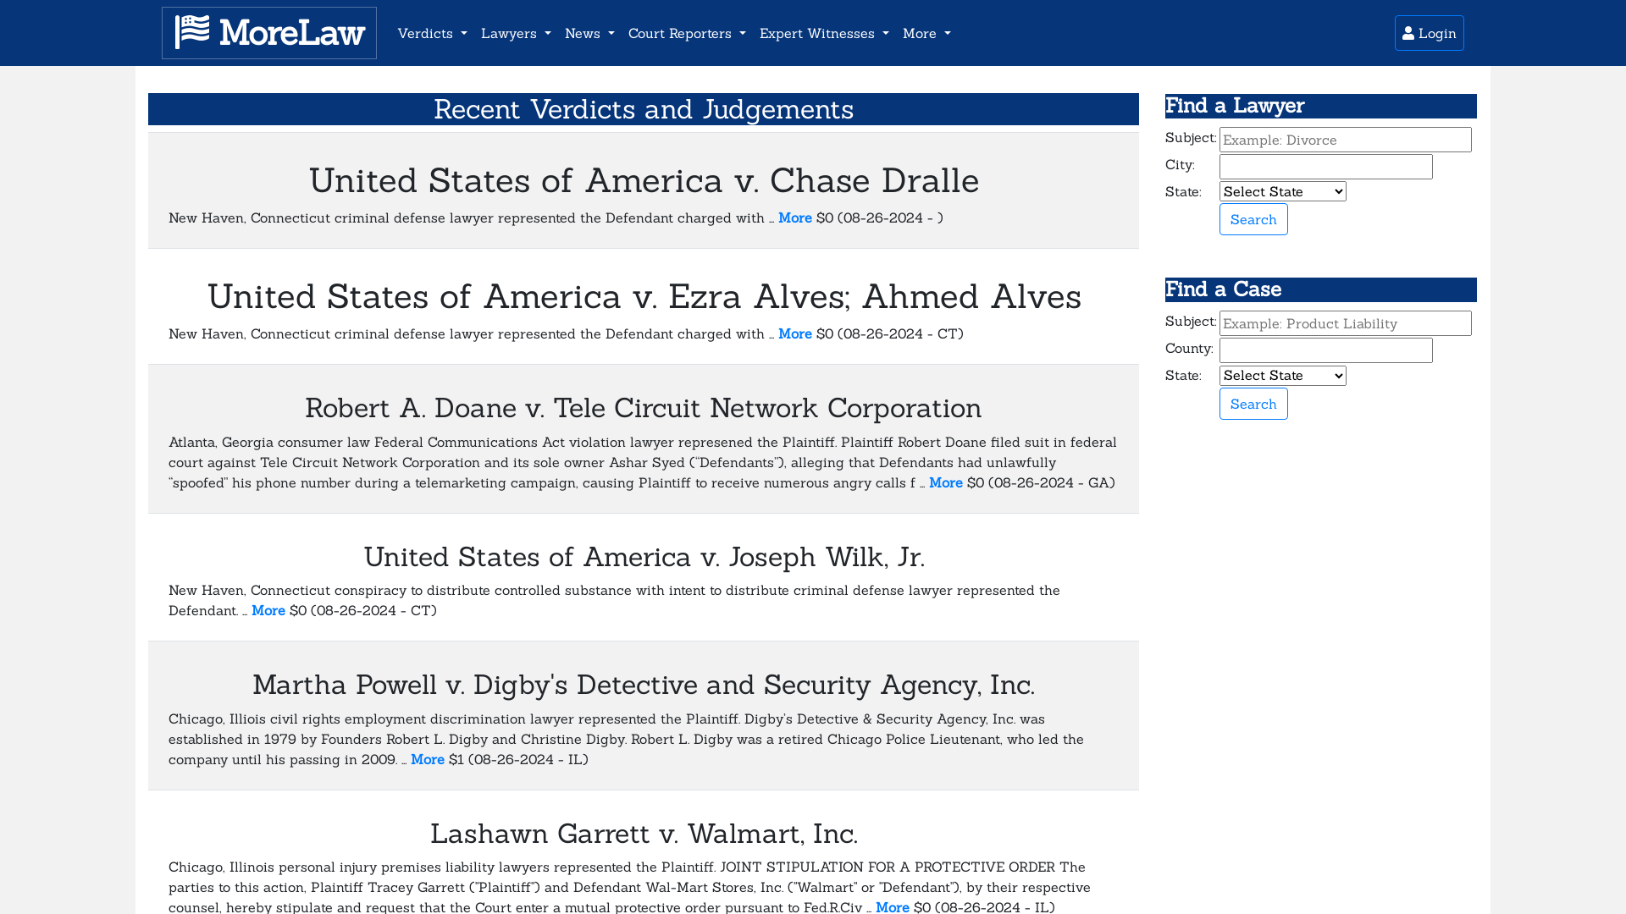This screenshot has height=914, width=1626.
Task: Focus the City input field
Action: click(x=1326, y=167)
